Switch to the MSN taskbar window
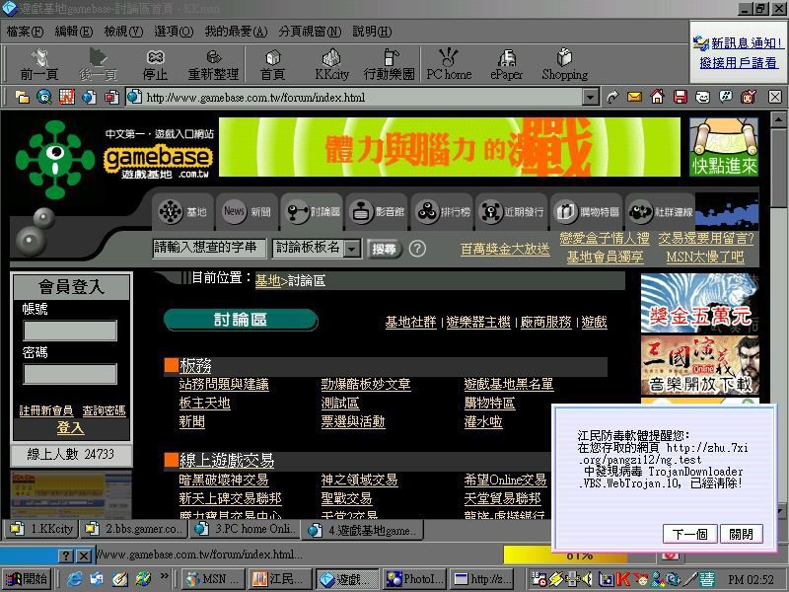The width and height of the screenshot is (789, 592). 213,579
